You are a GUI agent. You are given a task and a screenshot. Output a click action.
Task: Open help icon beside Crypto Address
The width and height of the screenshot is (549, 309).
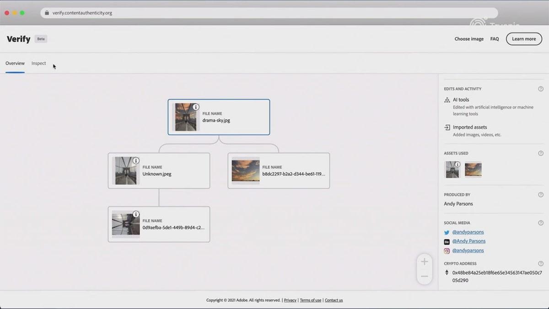[x=541, y=264]
